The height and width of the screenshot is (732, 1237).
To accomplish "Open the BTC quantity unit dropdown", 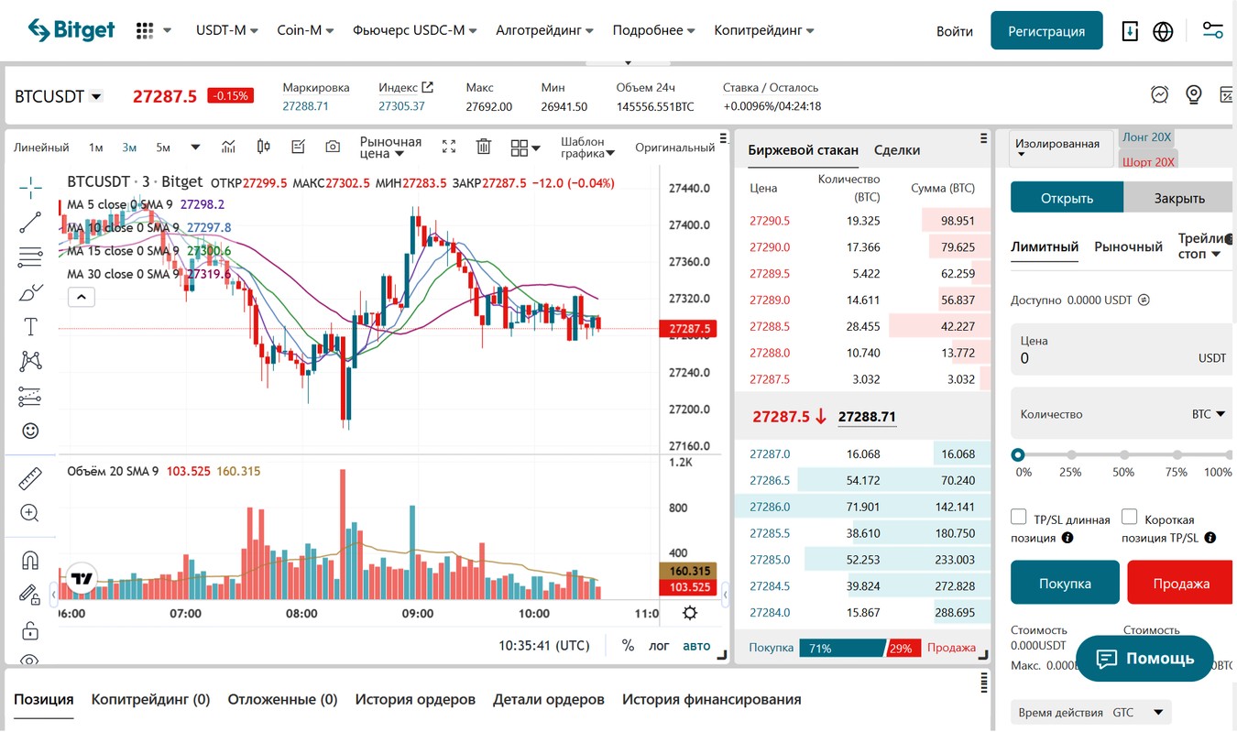I will click(x=1208, y=414).
